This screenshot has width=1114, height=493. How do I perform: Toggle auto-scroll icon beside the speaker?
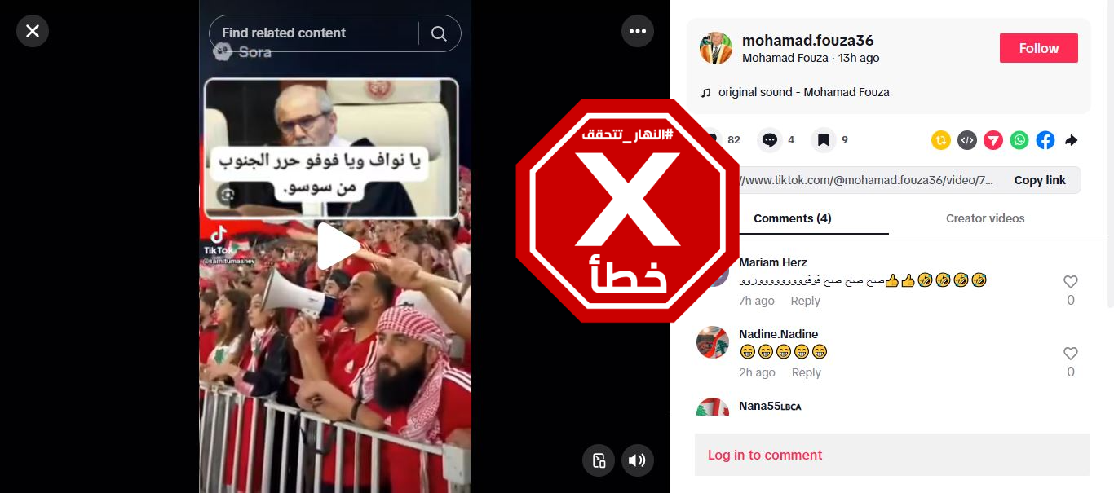pyautogui.click(x=599, y=460)
